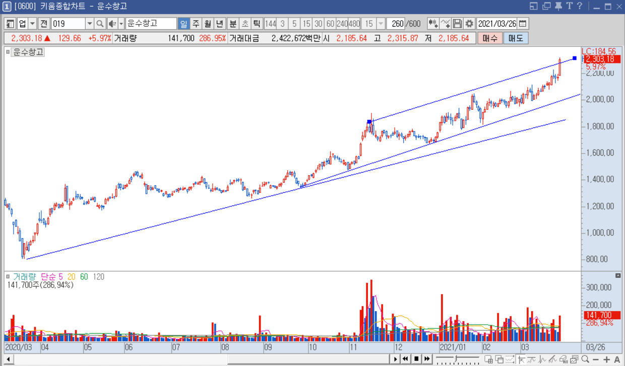Save chart with the floppy disk icon
The image size is (625, 366).
[458, 24]
